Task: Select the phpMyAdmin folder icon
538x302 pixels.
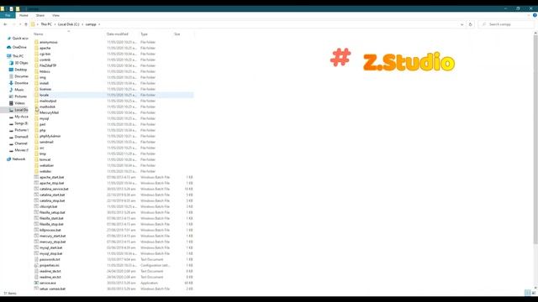Action: coord(36,136)
